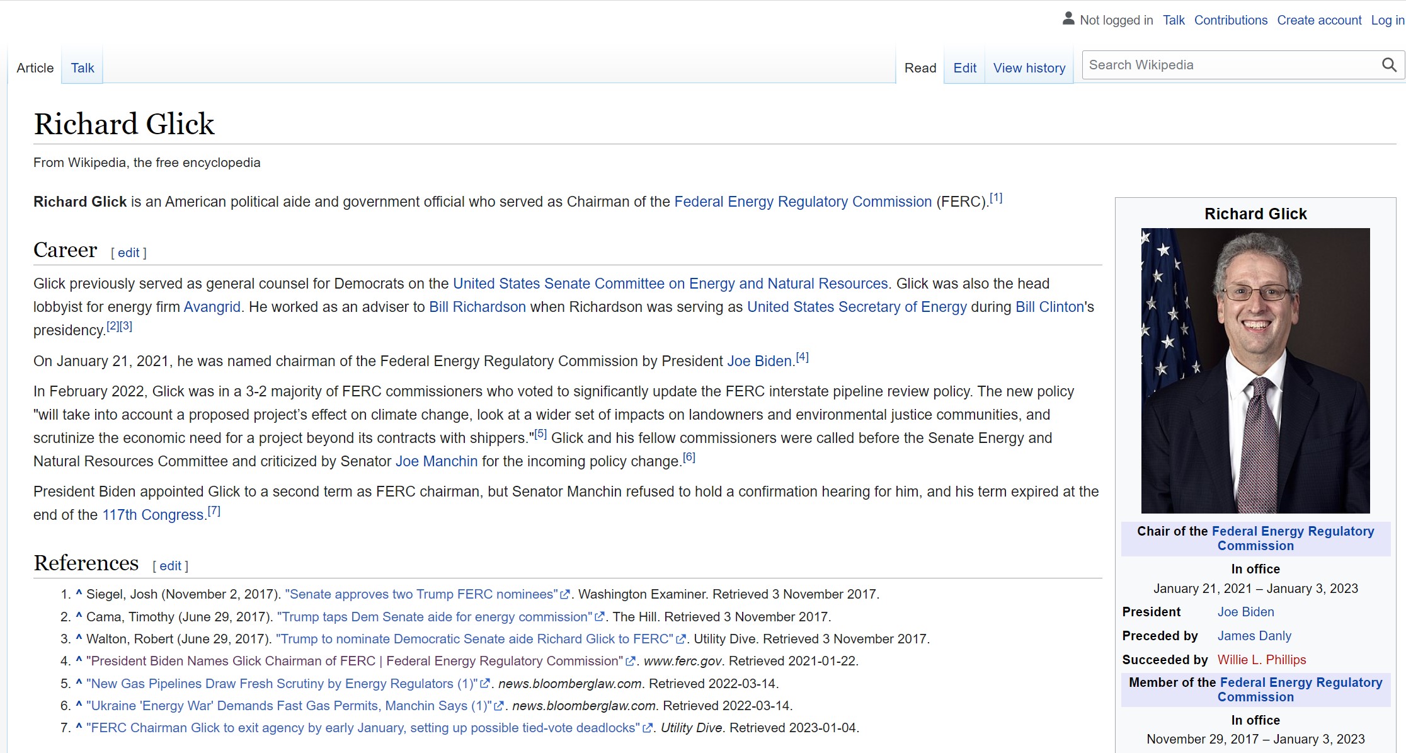Jump back via caret of reference 7
This screenshot has width=1406, height=753.
pos(79,727)
